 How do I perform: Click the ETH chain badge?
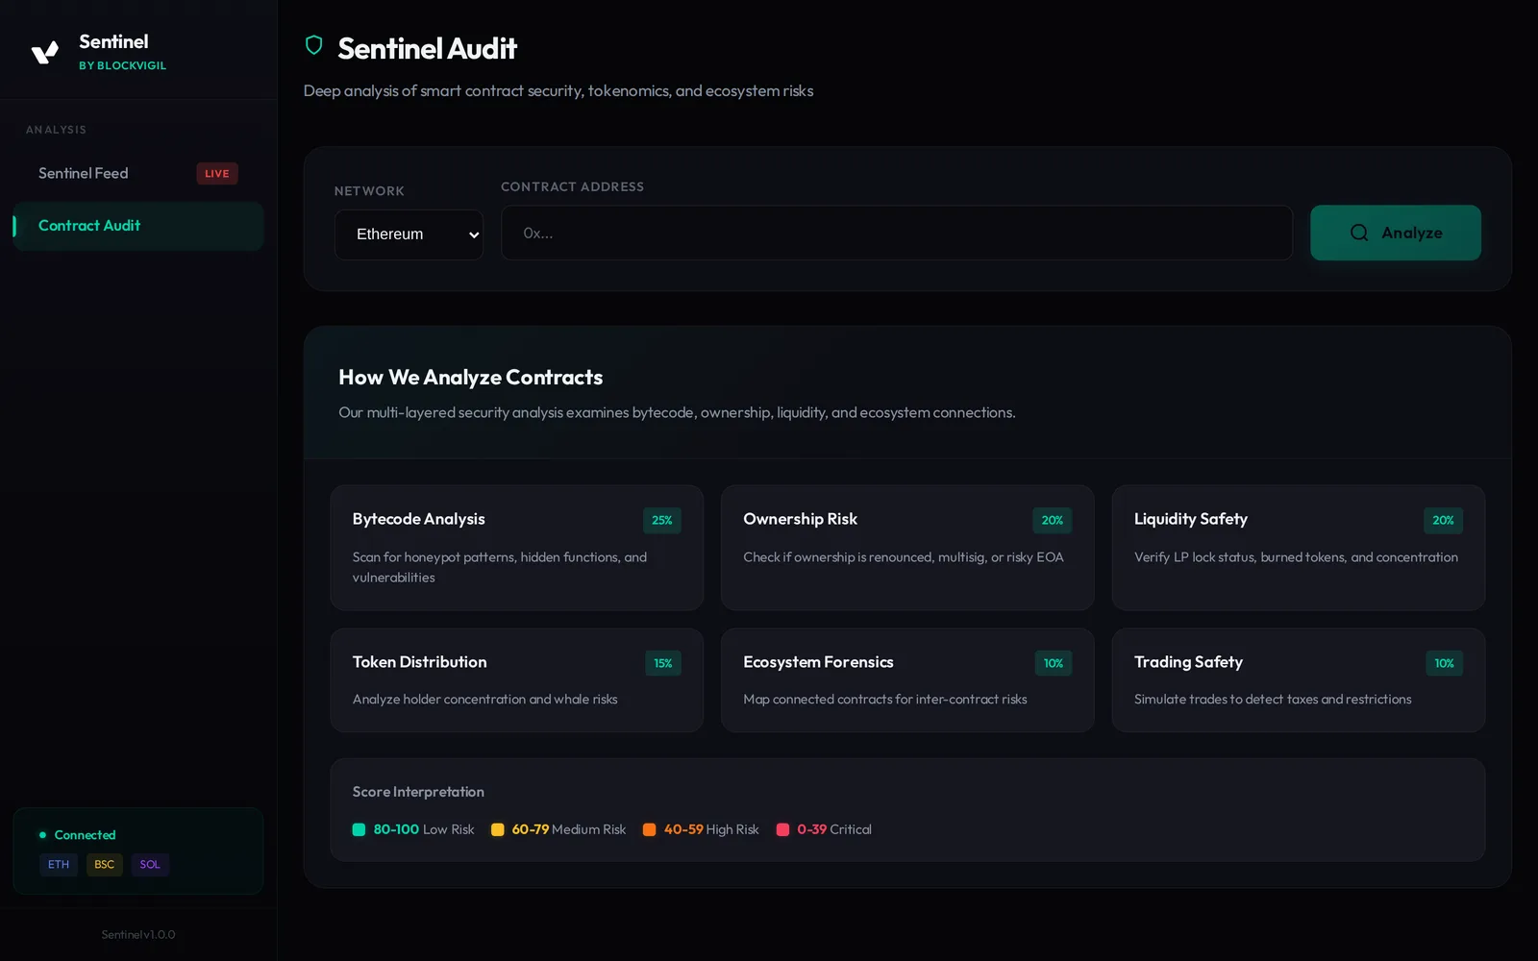point(59,865)
